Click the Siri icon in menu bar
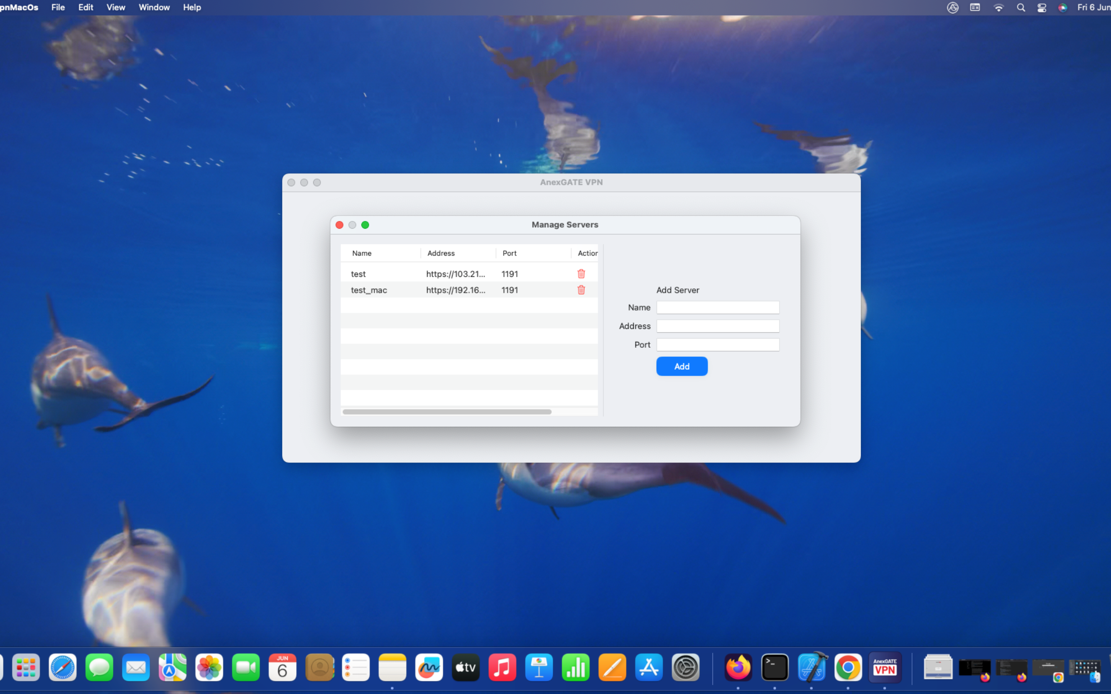The image size is (1111, 694). [x=1062, y=7]
